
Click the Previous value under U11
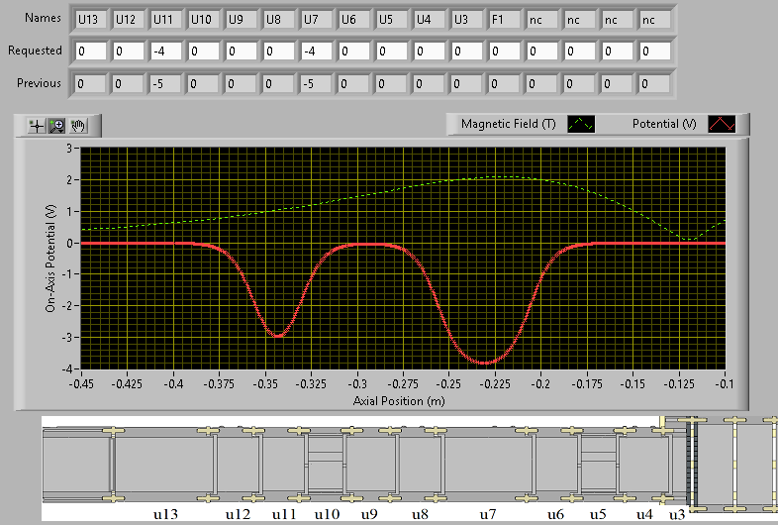[165, 84]
